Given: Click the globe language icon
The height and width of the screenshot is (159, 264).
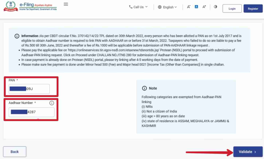Looking at the screenshot, I should (x=160, y=7).
